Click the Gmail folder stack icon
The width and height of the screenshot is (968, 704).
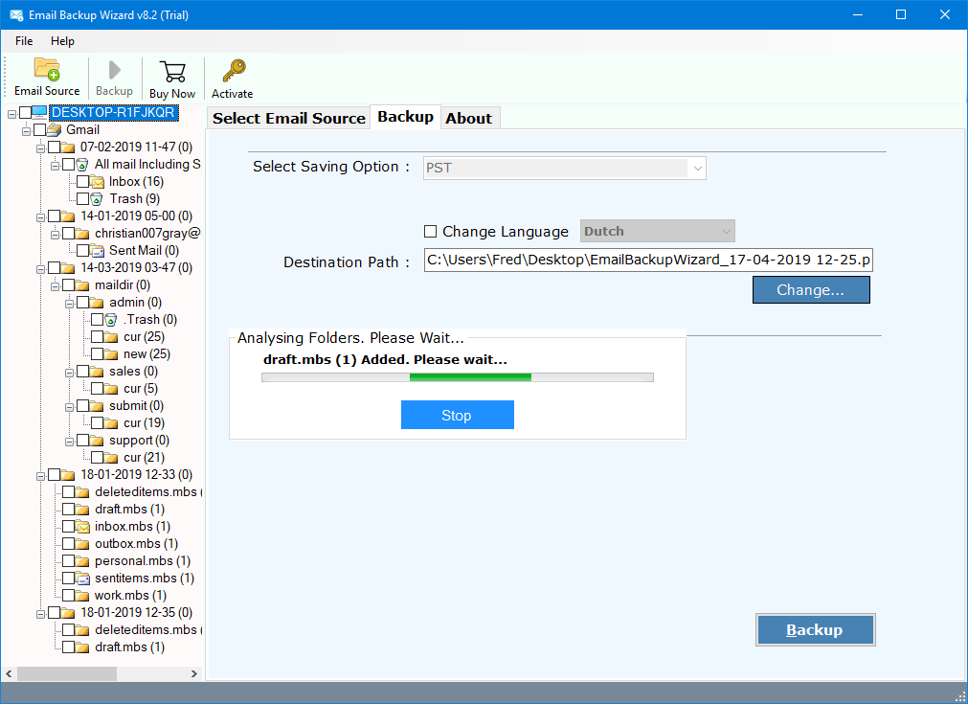(55, 129)
